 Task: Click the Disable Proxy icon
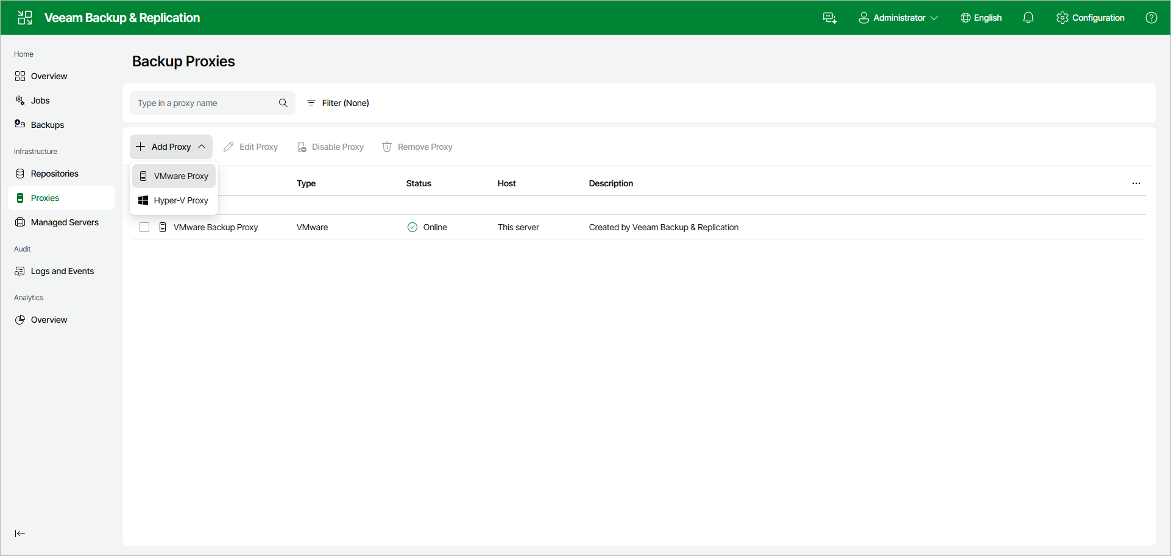(x=302, y=147)
